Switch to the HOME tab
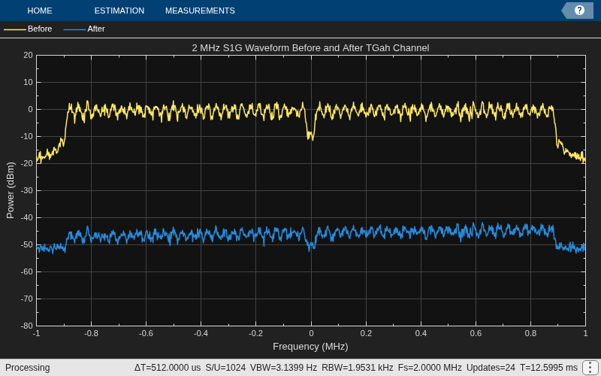The height and width of the screenshot is (376, 601). (x=40, y=11)
